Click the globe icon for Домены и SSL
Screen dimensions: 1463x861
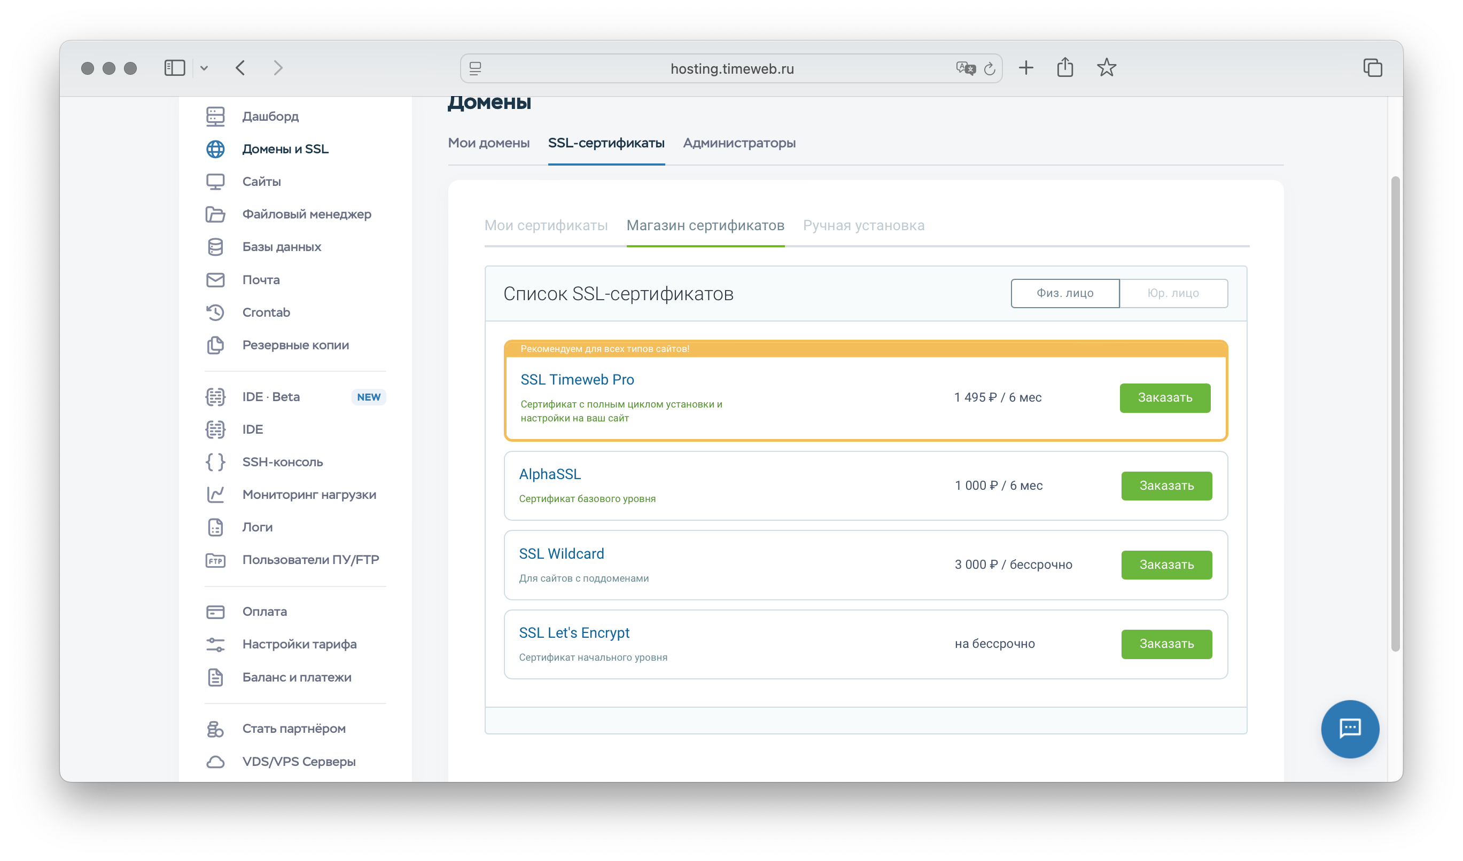(x=215, y=149)
